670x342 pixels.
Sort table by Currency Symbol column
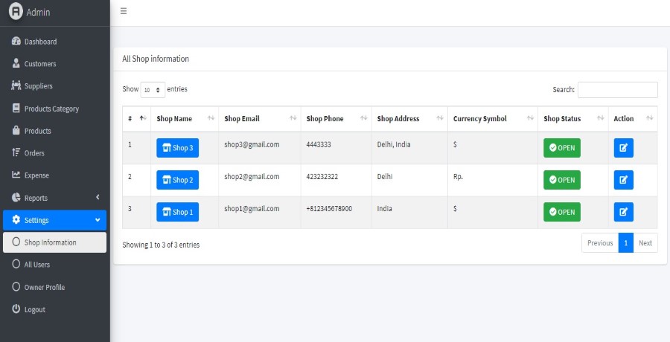(492, 119)
